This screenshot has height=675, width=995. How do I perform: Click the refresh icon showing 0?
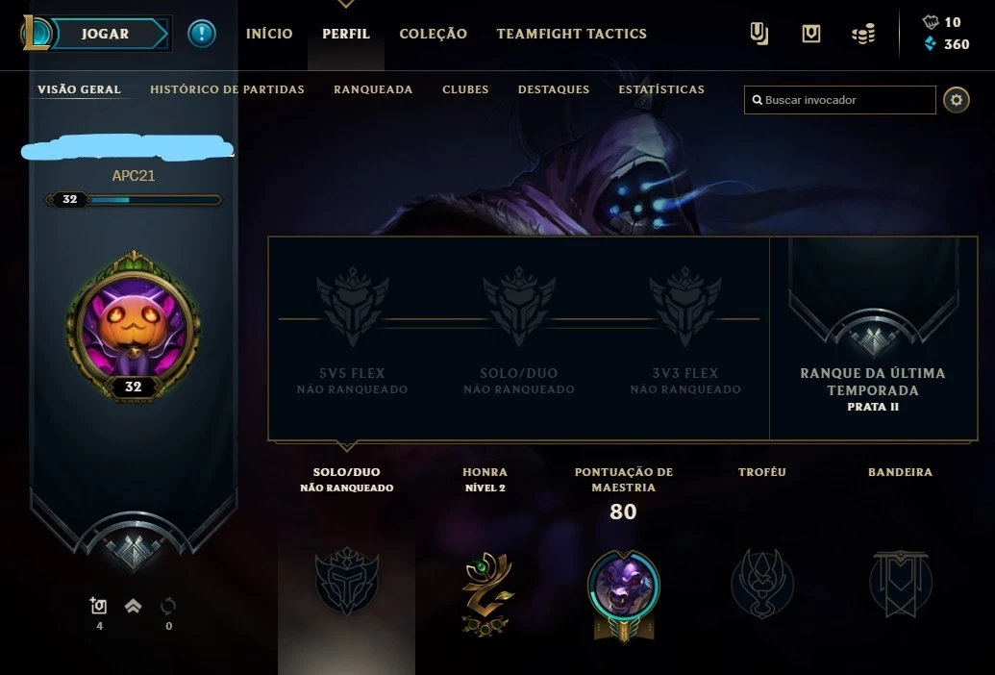[168, 607]
